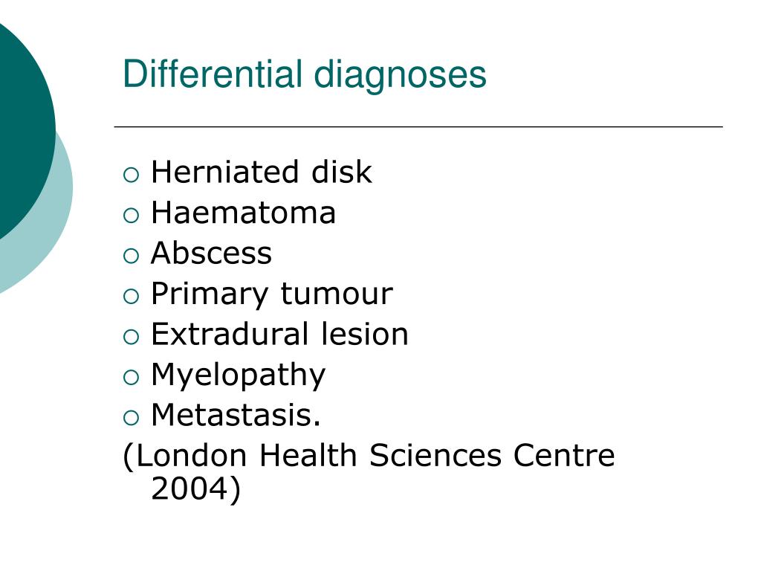Click the bullet circle beside Herniated disk
Screen dimensions: 761x571
point(131,174)
